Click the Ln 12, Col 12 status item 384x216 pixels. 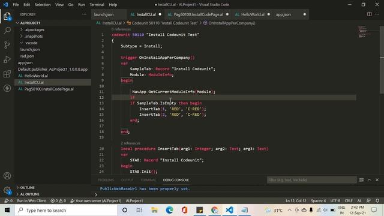click(x=296, y=201)
